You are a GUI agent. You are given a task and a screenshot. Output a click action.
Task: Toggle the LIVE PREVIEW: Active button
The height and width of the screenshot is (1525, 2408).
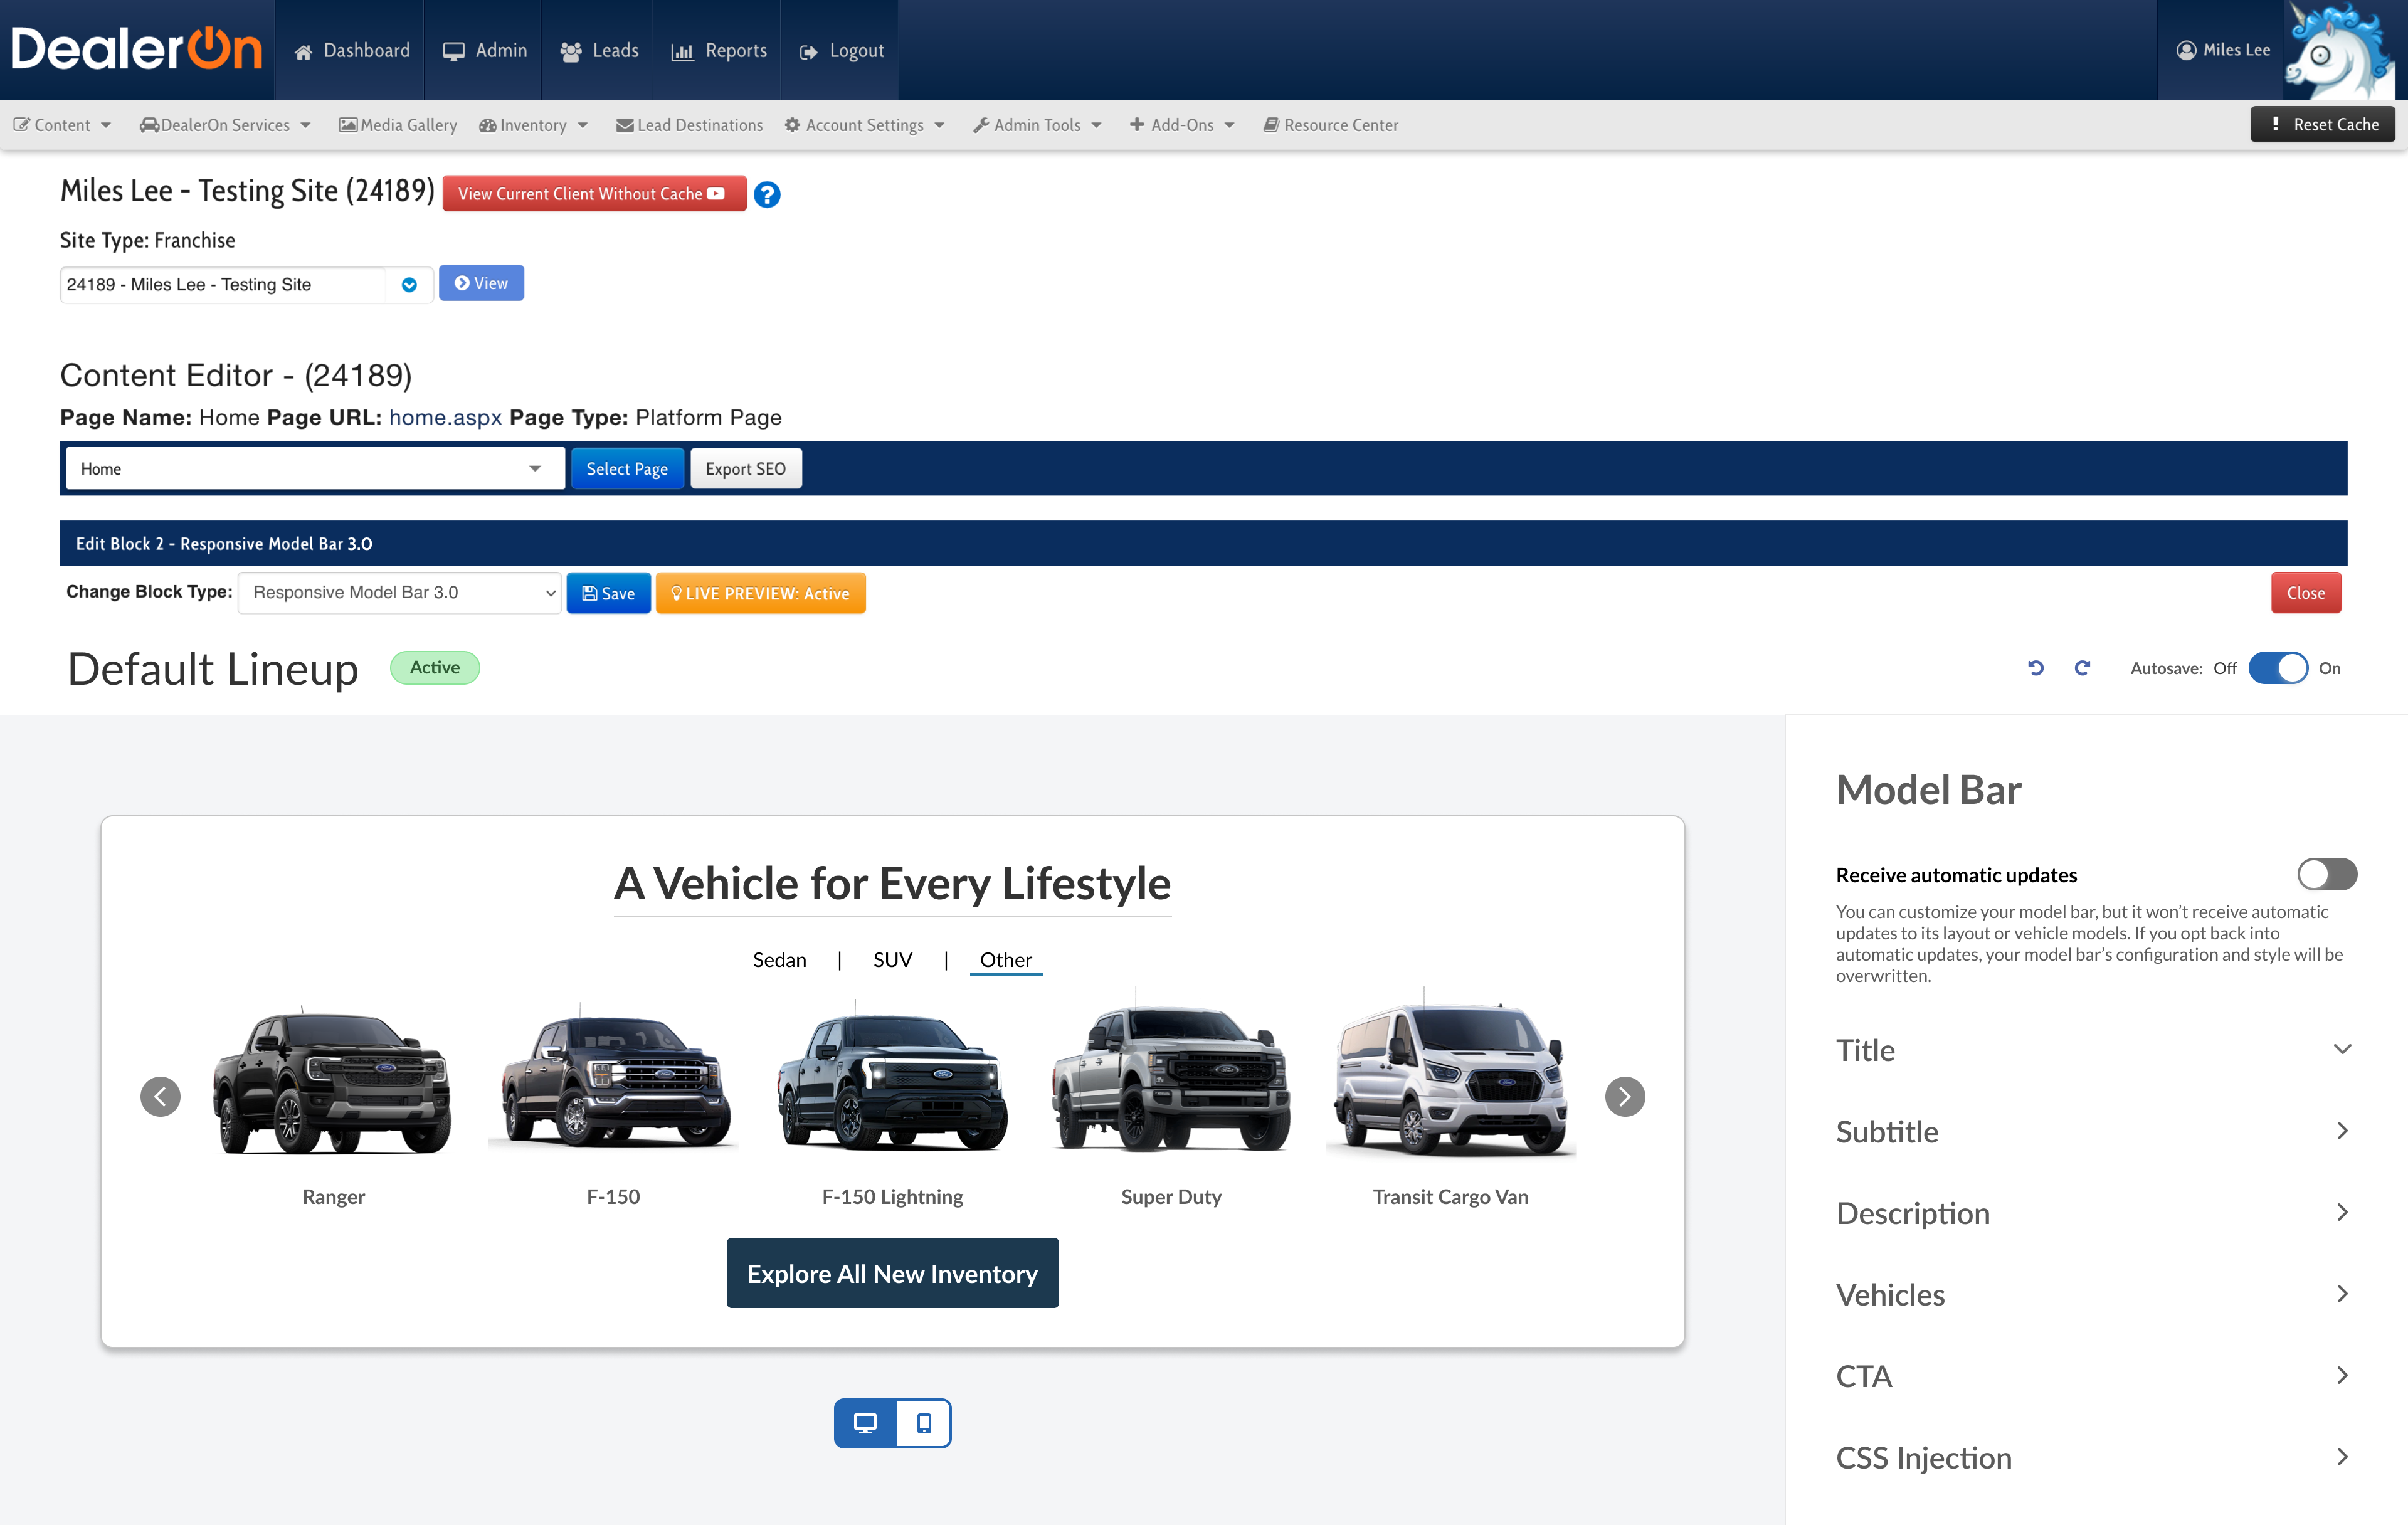(x=760, y=593)
